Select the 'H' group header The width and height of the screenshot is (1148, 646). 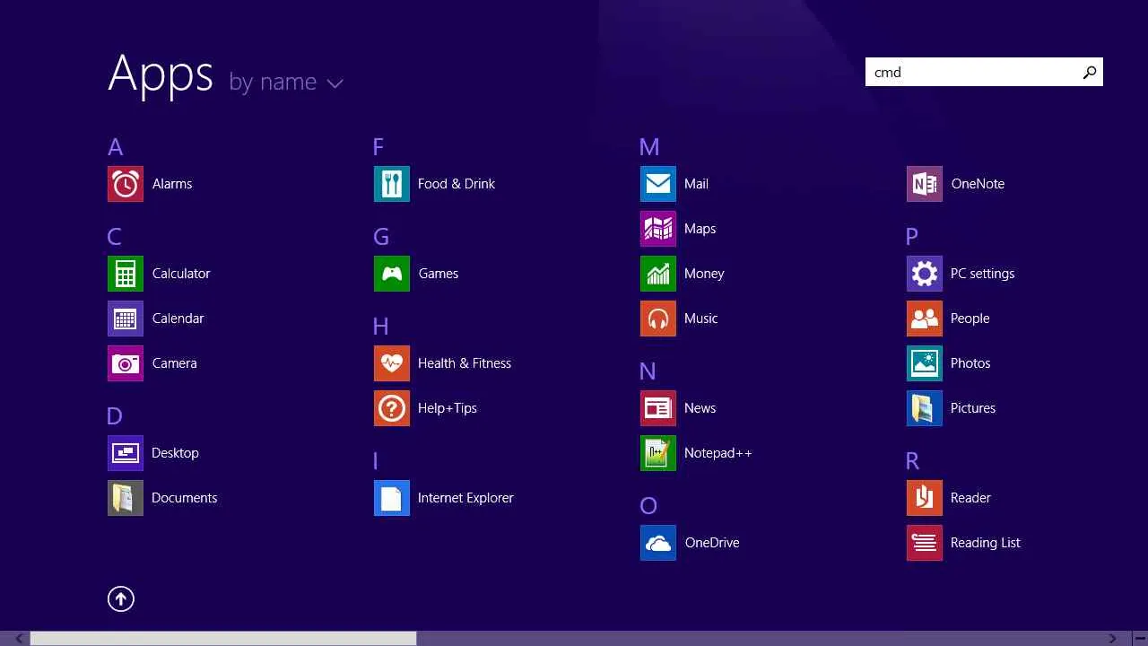tap(381, 327)
